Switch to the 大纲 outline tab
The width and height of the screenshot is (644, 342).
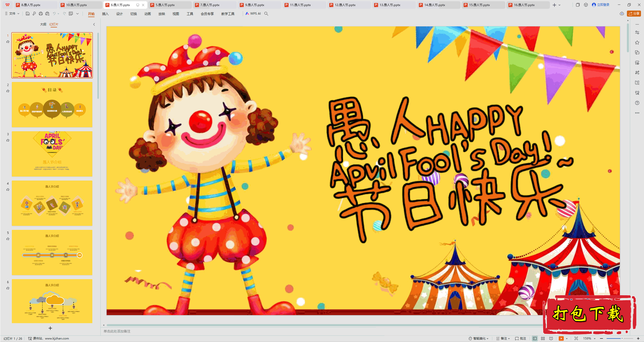point(43,24)
